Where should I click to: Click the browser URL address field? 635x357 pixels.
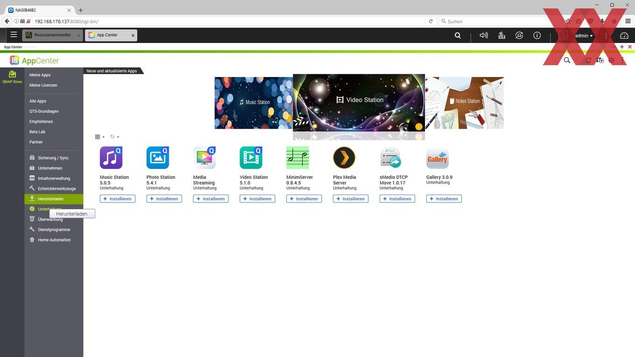[229, 21]
